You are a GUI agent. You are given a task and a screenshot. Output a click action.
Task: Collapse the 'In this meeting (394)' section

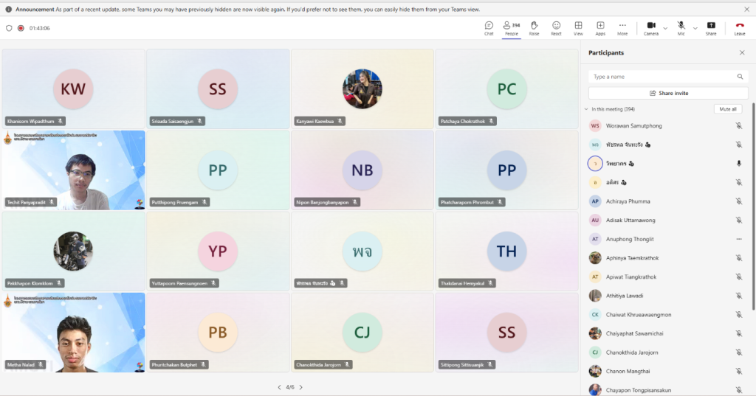tap(585, 109)
